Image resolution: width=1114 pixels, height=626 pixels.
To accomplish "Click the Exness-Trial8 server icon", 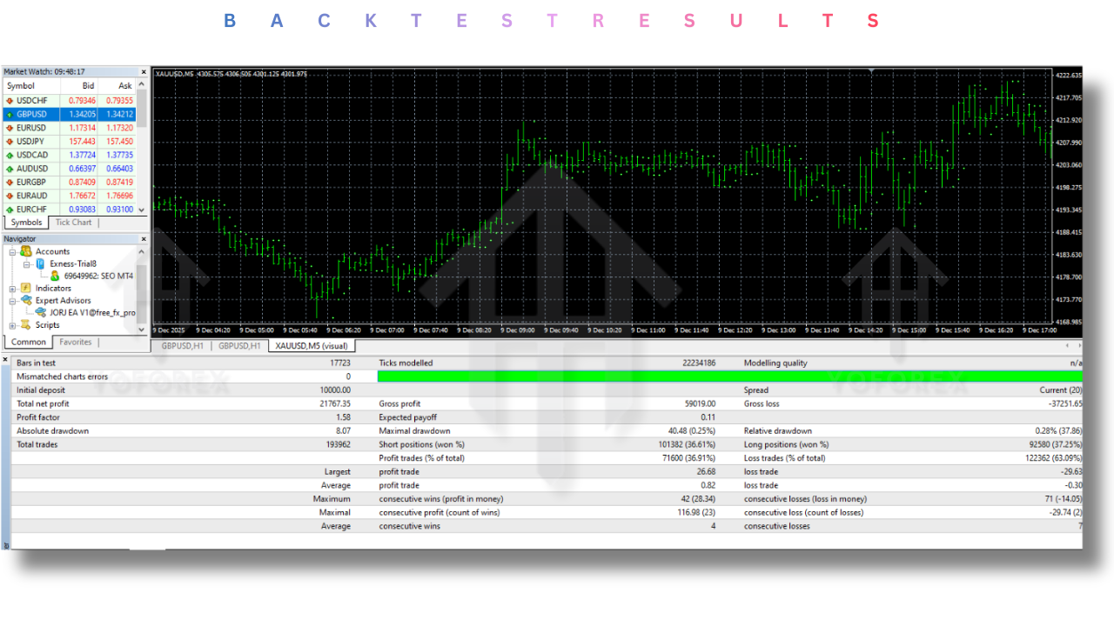I will click(x=41, y=263).
